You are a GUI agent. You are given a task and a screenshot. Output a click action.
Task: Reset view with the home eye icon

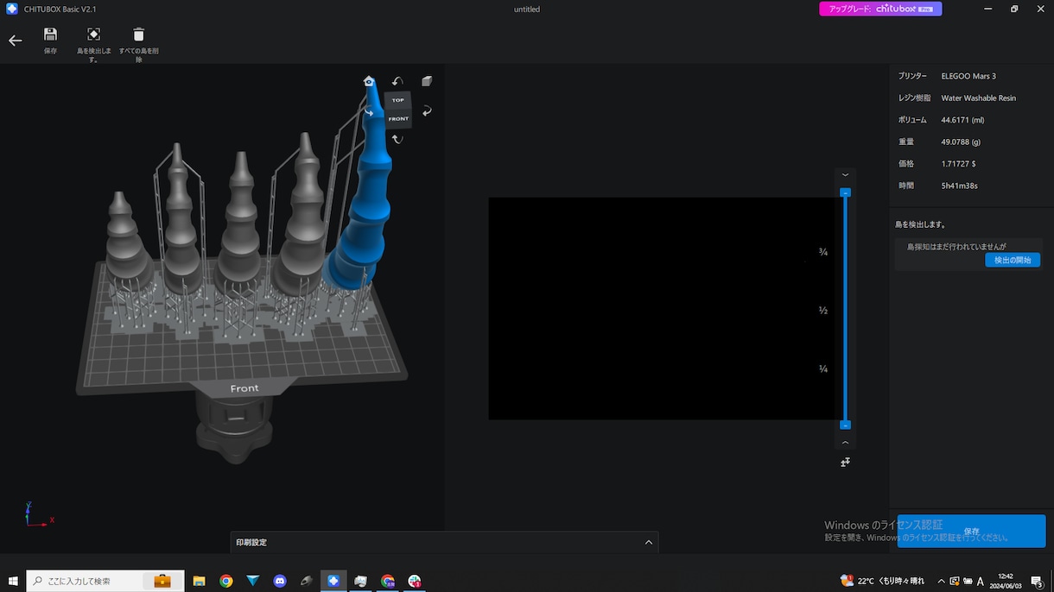click(x=369, y=81)
